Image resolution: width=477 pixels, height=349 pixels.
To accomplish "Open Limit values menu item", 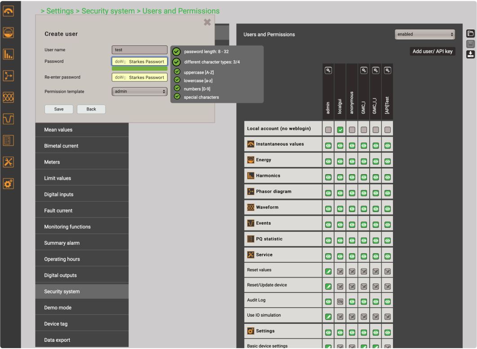I will click(82, 178).
